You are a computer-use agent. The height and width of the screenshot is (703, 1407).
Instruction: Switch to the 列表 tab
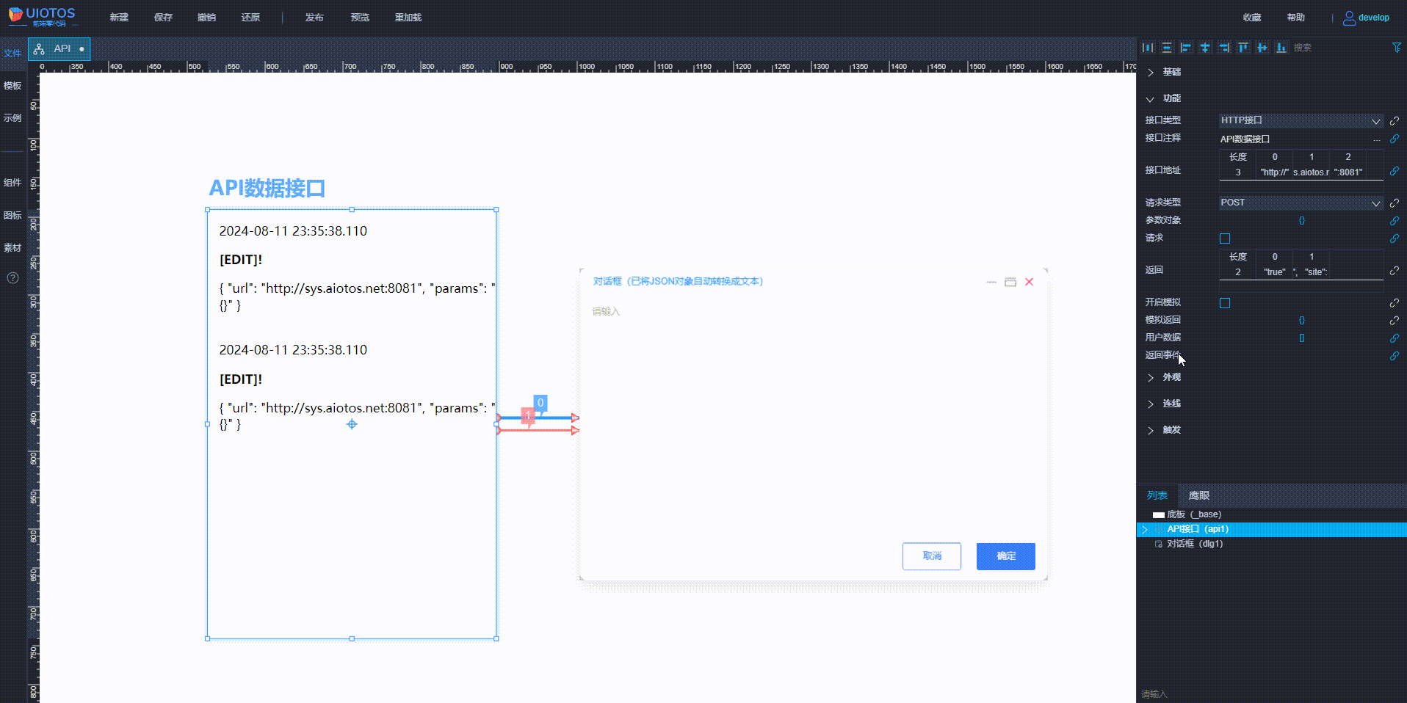coord(1157,496)
